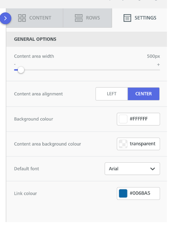
Task: Open the SETTINGS tab
Action: pos(140,18)
